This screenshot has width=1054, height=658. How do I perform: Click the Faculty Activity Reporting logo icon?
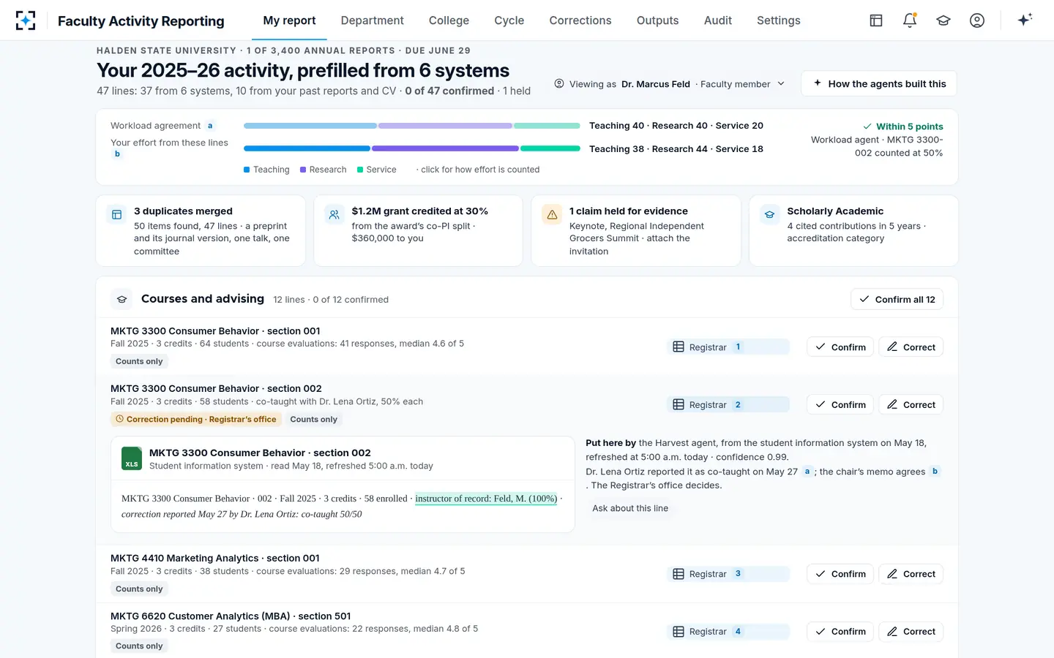click(x=26, y=20)
